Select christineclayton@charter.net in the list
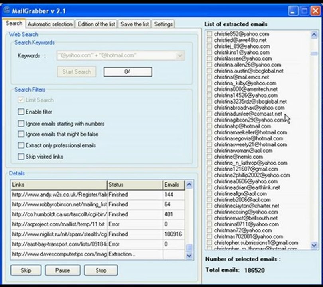Screen dimensions: 323x287 coord(246,206)
